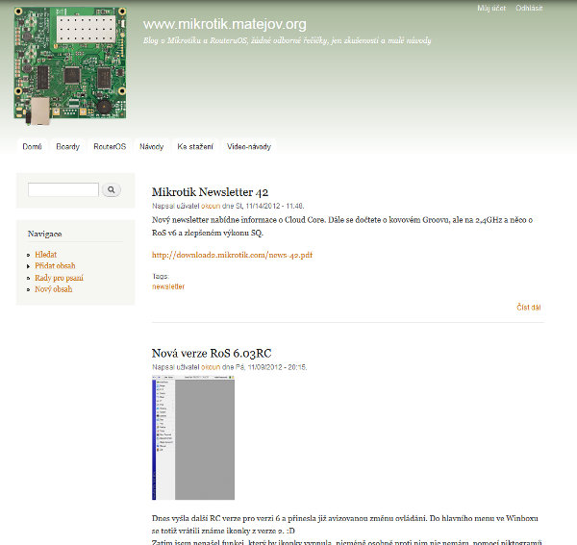Switch to the RouterOS tab

(x=110, y=147)
